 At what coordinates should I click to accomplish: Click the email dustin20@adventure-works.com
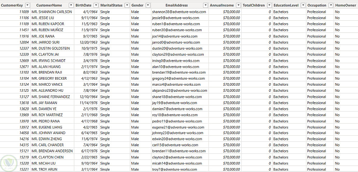(177, 48)
